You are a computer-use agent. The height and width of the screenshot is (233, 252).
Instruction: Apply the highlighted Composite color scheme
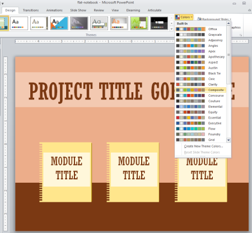[201, 90]
